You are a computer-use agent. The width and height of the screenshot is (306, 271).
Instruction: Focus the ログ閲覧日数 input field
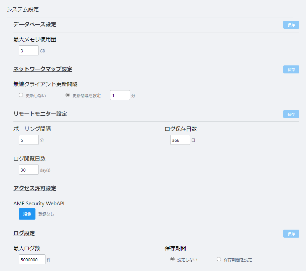[x=29, y=170]
